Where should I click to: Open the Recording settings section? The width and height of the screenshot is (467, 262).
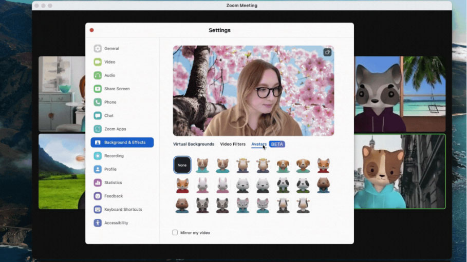point(114,156)
